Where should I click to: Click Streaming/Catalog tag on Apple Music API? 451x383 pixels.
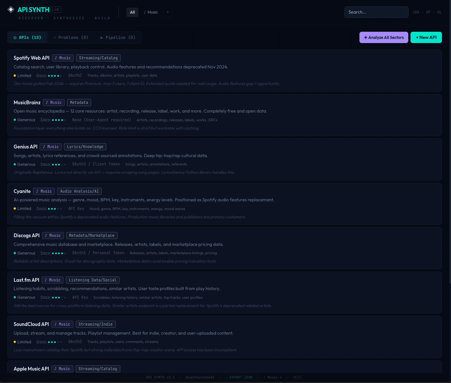98,369
